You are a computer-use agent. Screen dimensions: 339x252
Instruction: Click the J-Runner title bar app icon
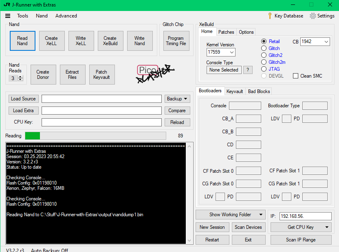7,5
